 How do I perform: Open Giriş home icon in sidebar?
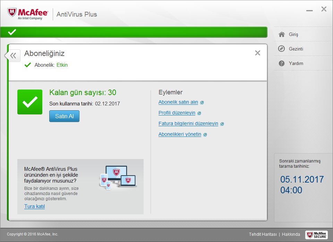click(x=282, y=34)
